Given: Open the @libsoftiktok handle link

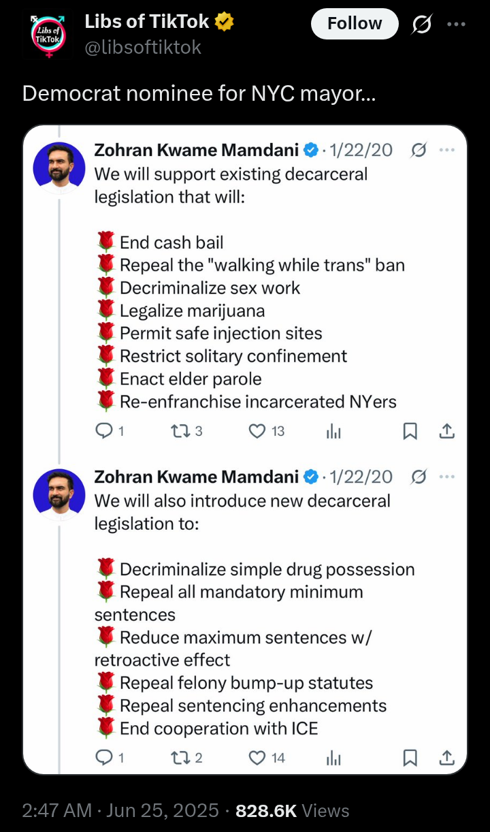Looking at the screenshot, I should coord(143,47).
